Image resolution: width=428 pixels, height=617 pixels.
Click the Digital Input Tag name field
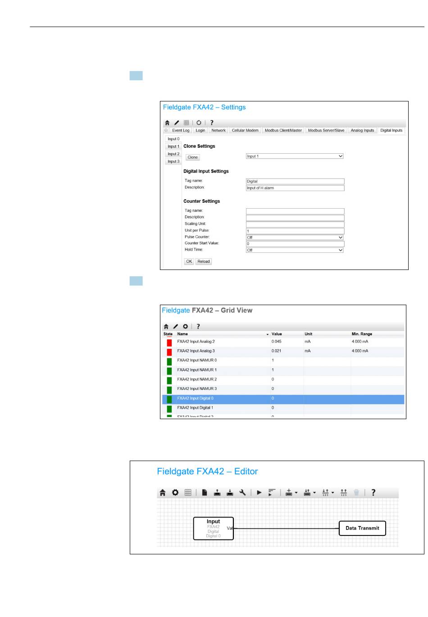pos(295,181)
